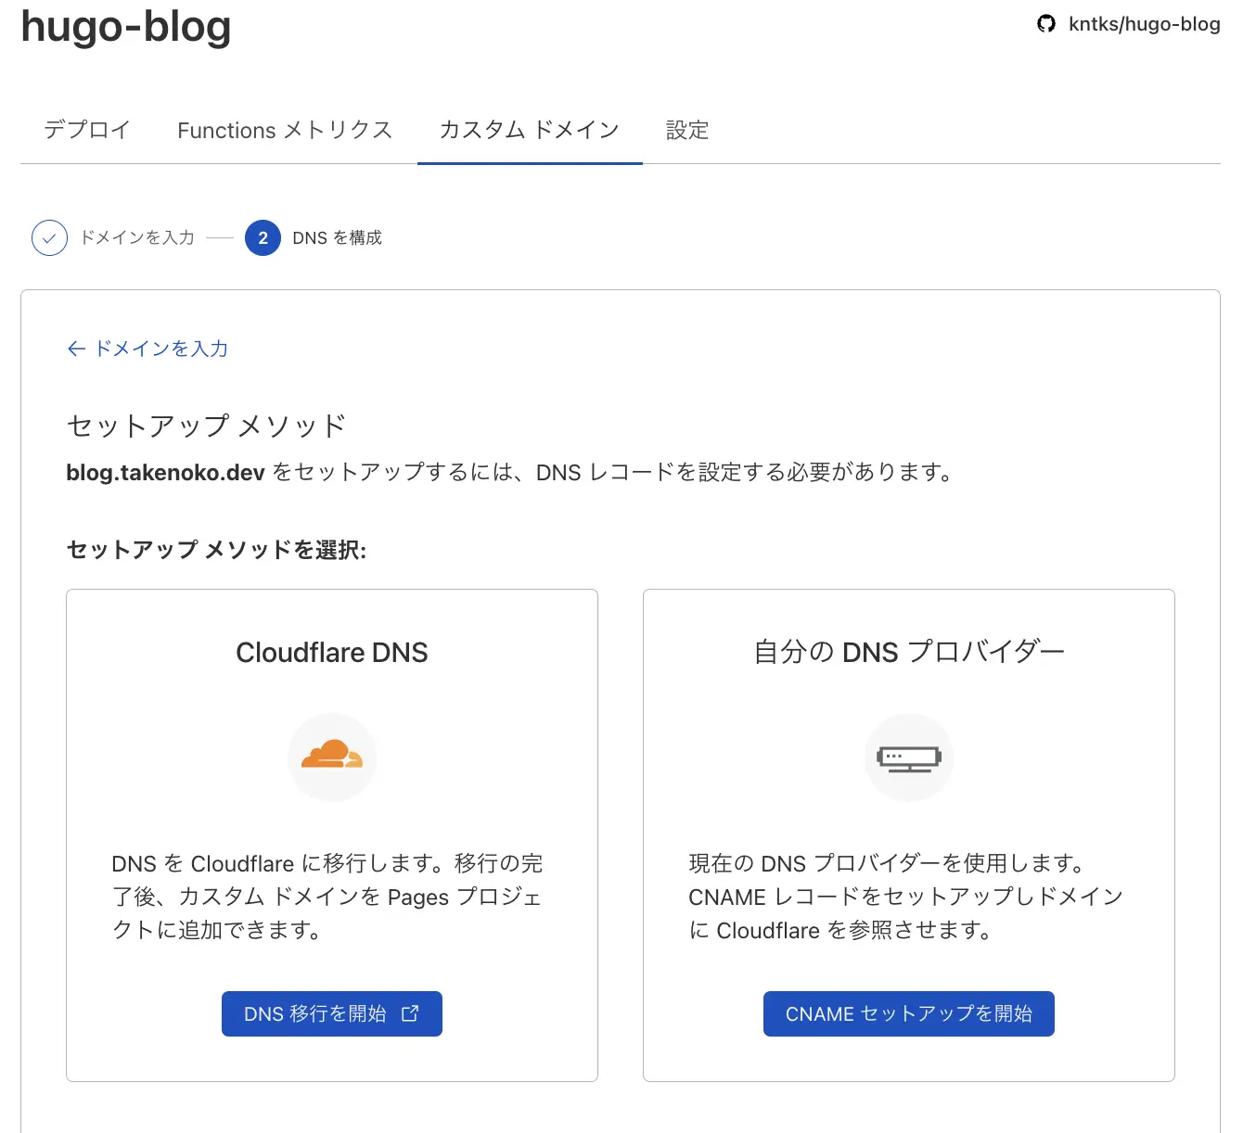Click the step 2 number badge

[263, 238]
